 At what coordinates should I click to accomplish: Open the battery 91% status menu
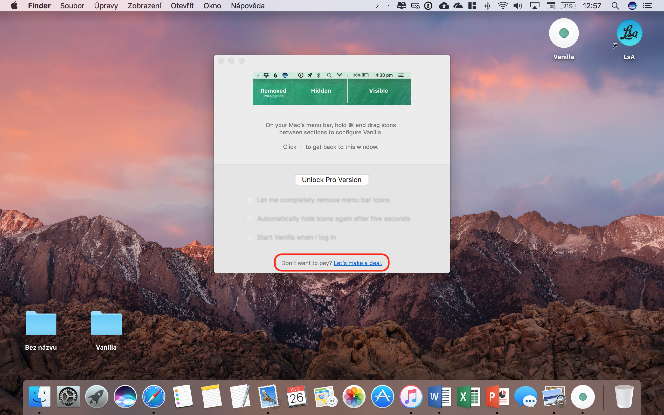(x=568, y=6)
